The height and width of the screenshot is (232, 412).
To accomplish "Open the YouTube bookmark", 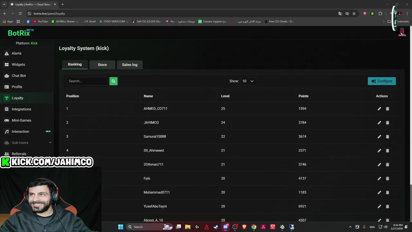I will (x=41, y=22).
